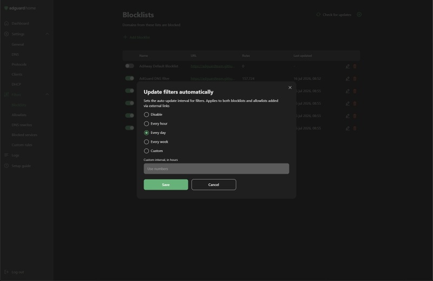This screenshot has width=433, height=281.
Task: Close the Update filters dialog with X
Action: (x=290, y=88)
